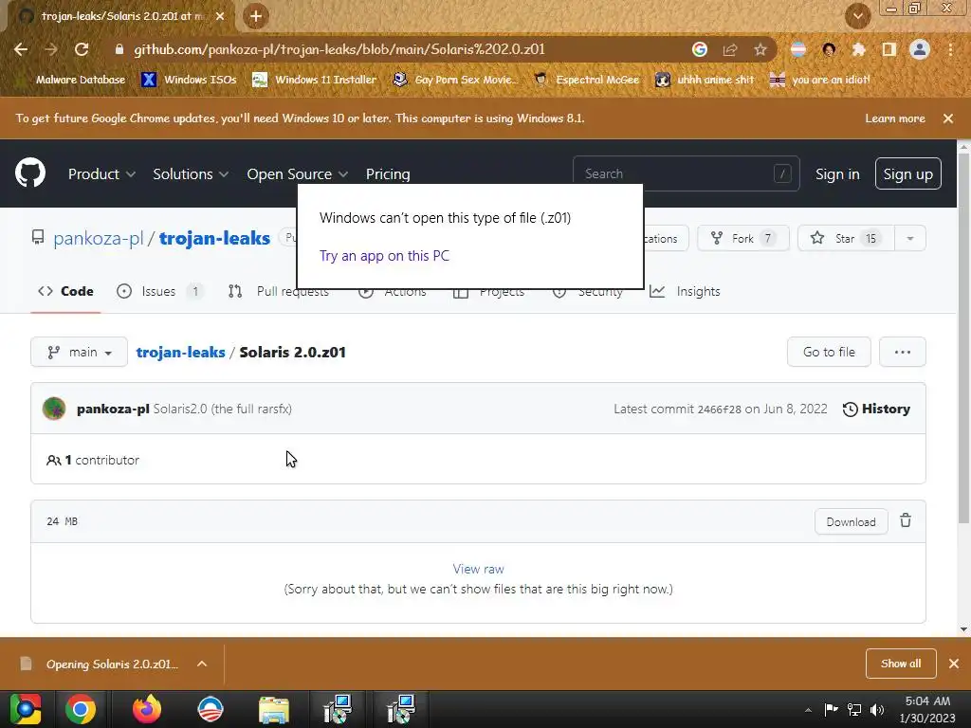971x728 pixels.
Task: Open the Windows 11 Installer bookmark
Action: pos(315,80)
